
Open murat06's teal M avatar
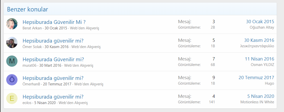click(12, 61)
